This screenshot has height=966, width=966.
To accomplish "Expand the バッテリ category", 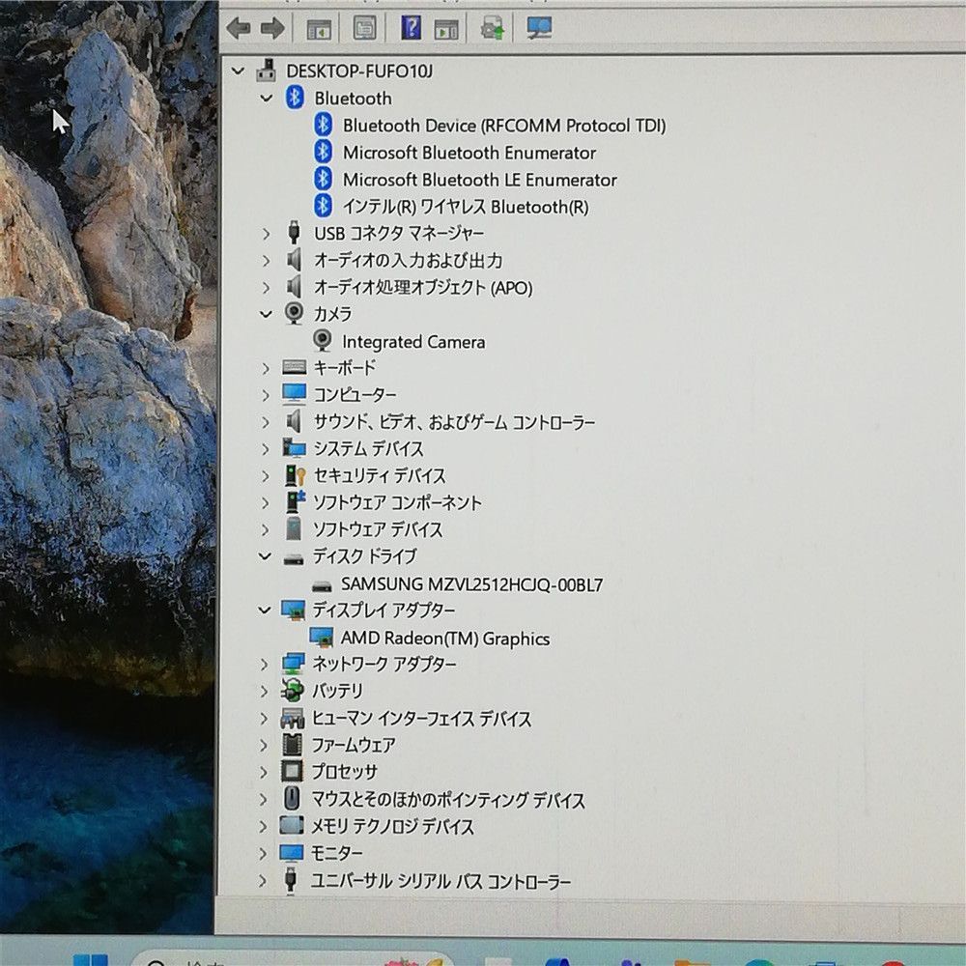I will point(266,692).
